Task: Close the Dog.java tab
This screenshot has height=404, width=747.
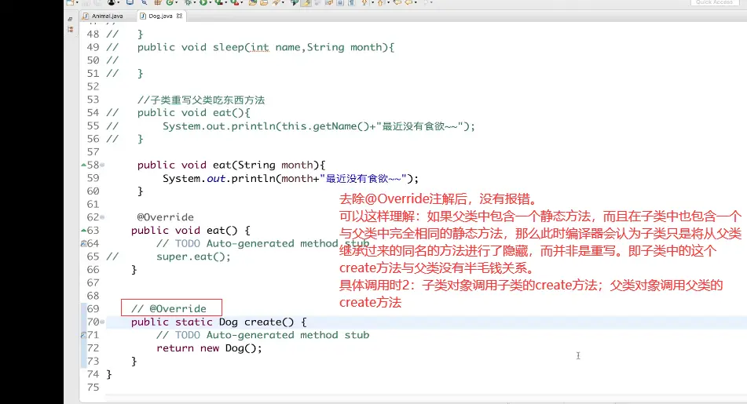Action: pyautogui.click(x=179, y=16)
